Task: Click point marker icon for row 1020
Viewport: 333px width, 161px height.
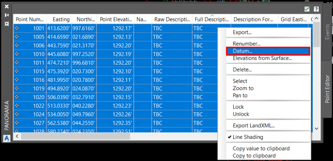Action: 17,97
